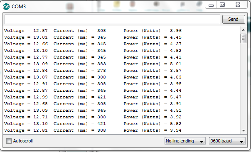Click the Power value 5.52

176,123
